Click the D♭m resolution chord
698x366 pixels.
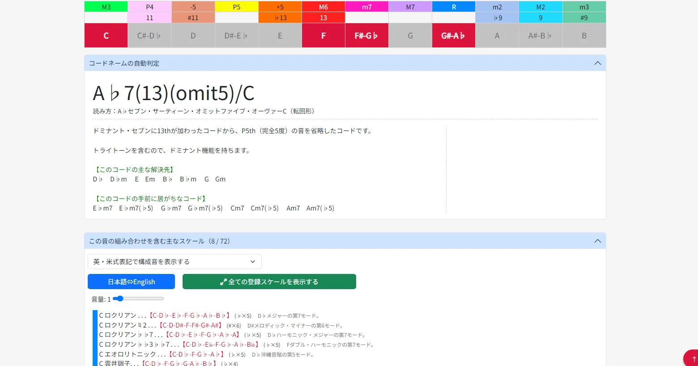(x=119, y=179)
